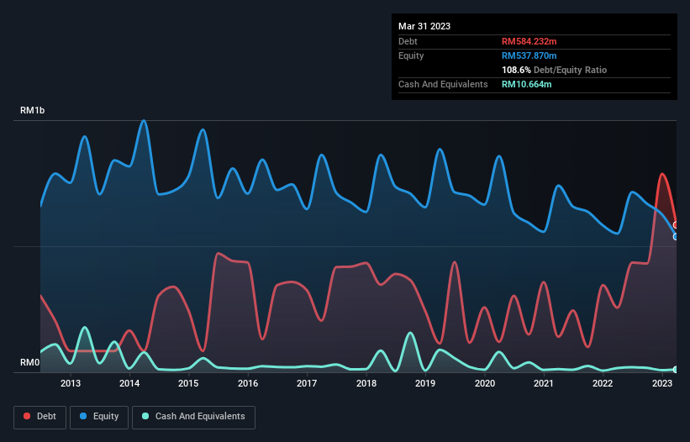Click the 108.6% Debt/Equity Ratio text
690x442 pixels.
(554, 70)
